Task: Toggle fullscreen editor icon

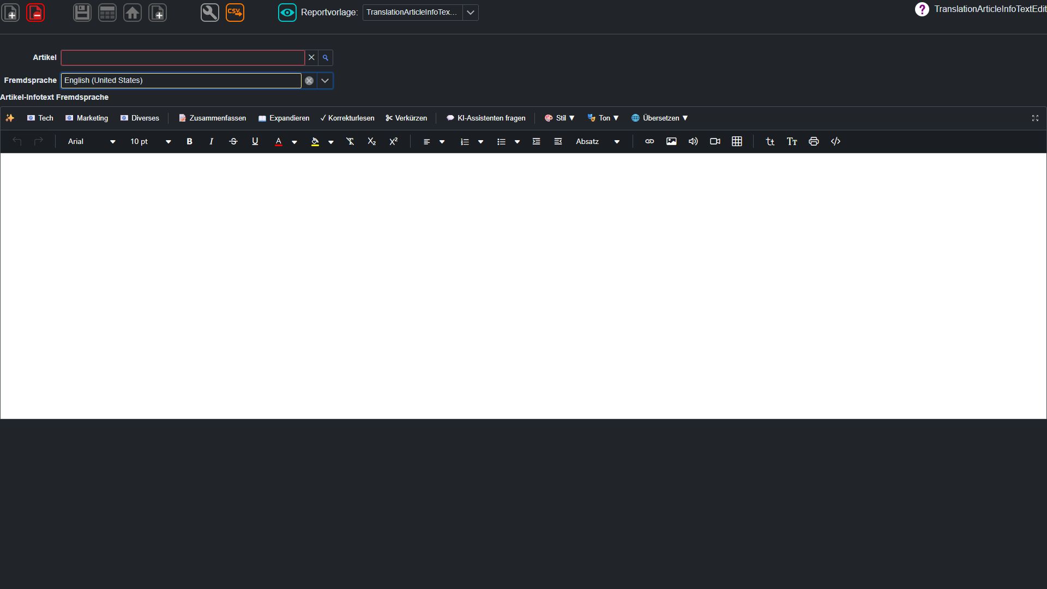Action: click(x=1035, y=118)
